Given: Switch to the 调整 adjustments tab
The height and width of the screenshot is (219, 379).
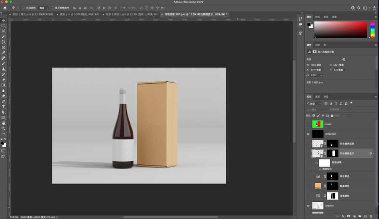Looking at the screenshot, I should (x=318, y=45).
